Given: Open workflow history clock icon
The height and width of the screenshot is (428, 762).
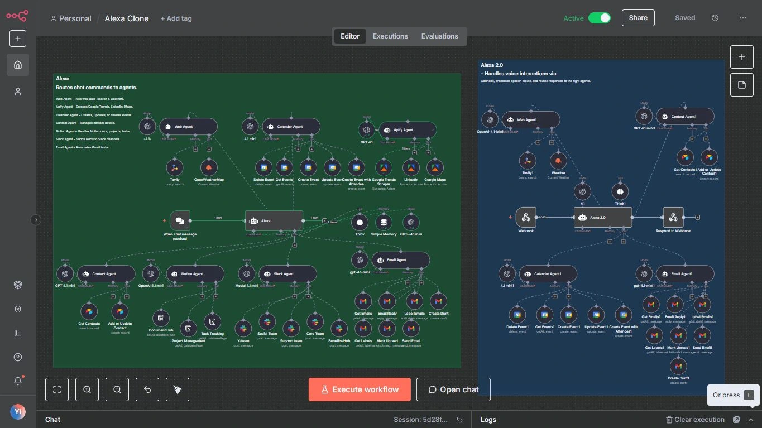Looking at the screenshot, I should (x=715, y=18).
